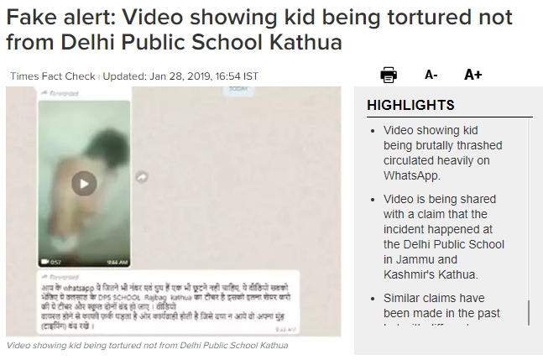Play the blurred WhatsApp video thumbnail
The image size is (543, 360).
coord(84,184)
